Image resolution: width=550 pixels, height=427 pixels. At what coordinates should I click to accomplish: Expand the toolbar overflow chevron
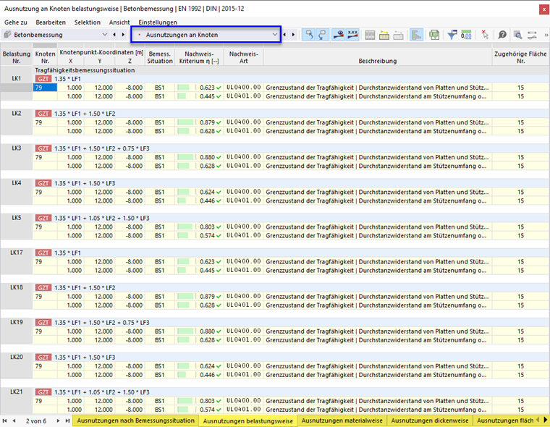tap(546, 35)
